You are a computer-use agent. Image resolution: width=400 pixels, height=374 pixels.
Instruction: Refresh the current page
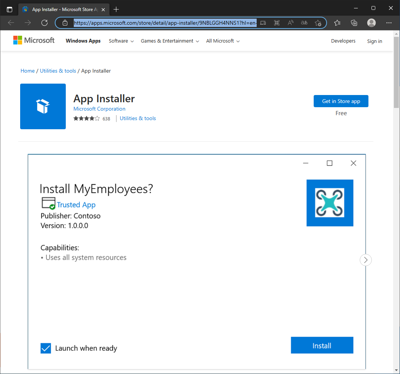(44, 23)
